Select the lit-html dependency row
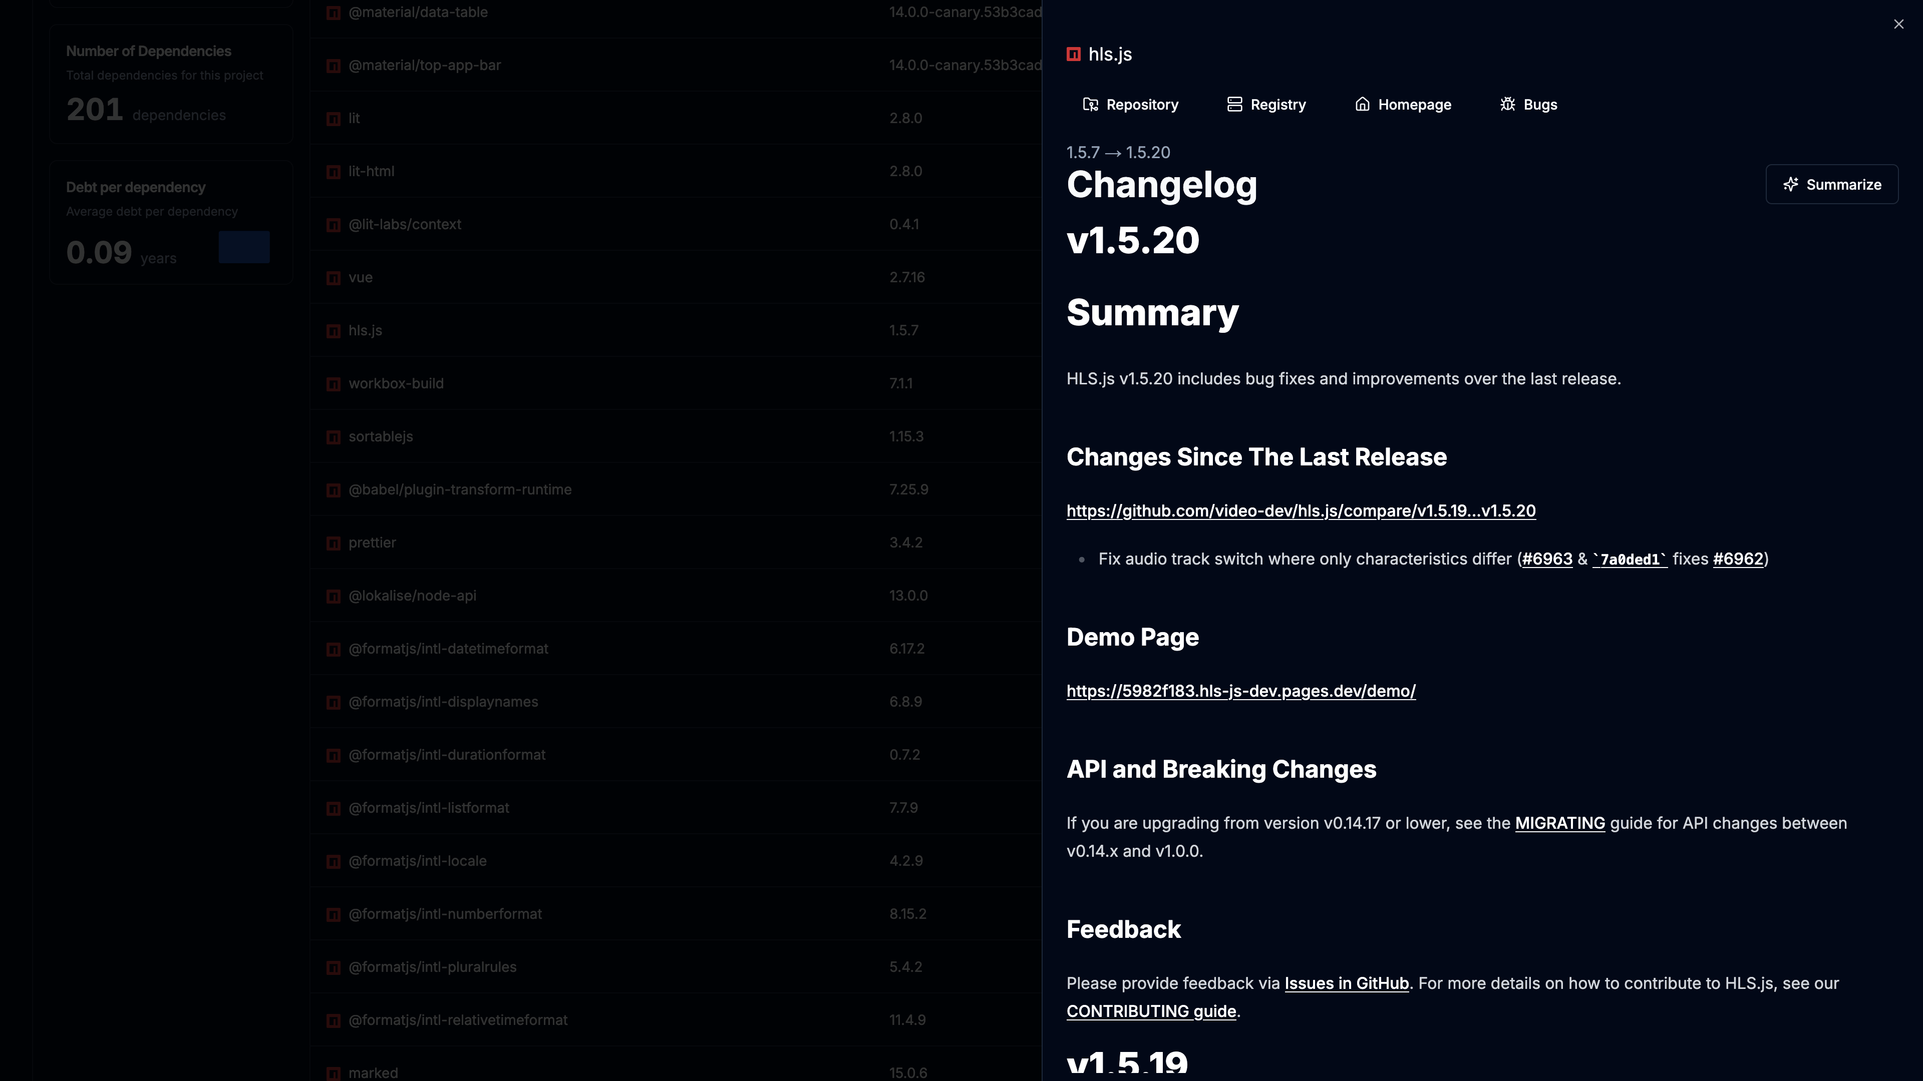1923x1081 pixels. tap(676, 172)
